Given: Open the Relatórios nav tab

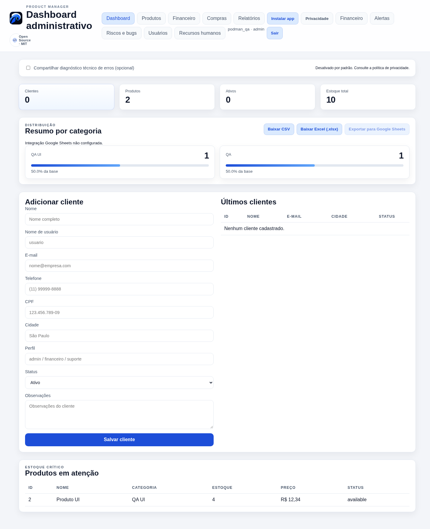Looking at the screenshot, I should tap(249, 18).
